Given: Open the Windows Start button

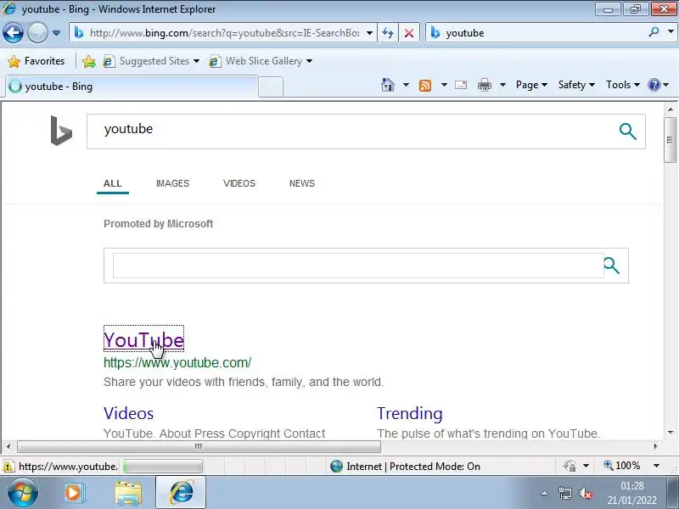Looking at the screenshot, I should click(x=22, y=493).
